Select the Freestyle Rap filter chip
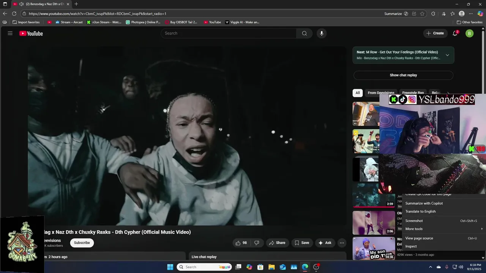This screenshot has width=486, height=273. click(413, 93)
